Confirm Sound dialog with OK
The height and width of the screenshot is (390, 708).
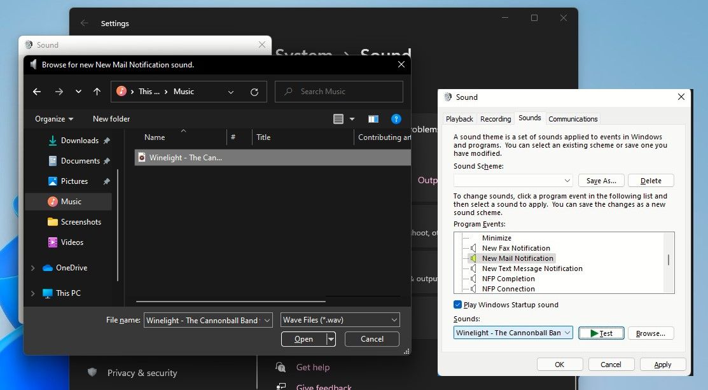click(x=559, y=365)
